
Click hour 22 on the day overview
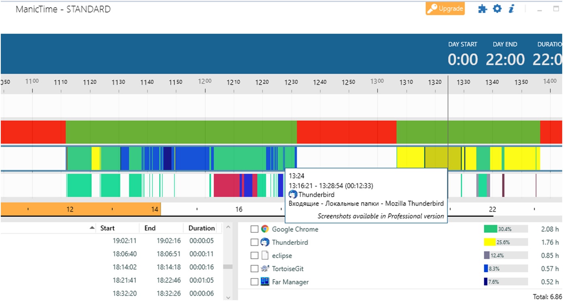pyautogui.click(x=492, y=209)
